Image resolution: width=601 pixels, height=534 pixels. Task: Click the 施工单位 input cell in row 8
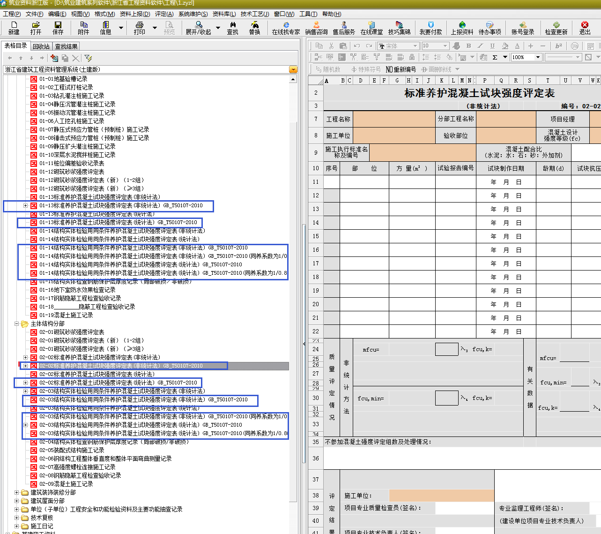tap(394, 135)
